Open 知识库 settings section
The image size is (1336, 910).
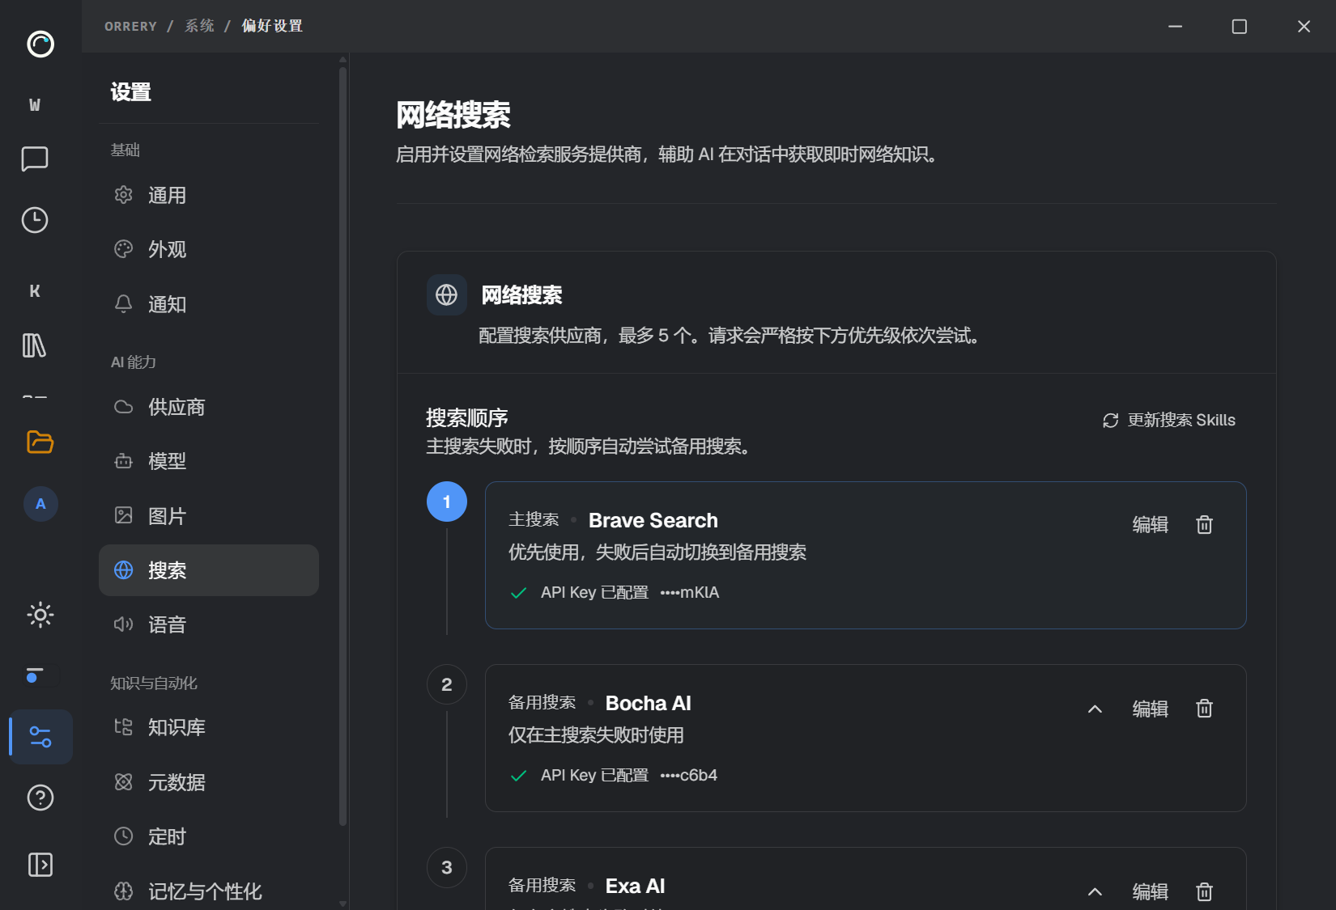point(209,727)
